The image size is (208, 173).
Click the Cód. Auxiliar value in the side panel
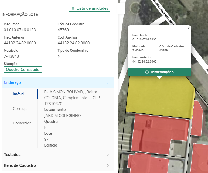[74, 43]
